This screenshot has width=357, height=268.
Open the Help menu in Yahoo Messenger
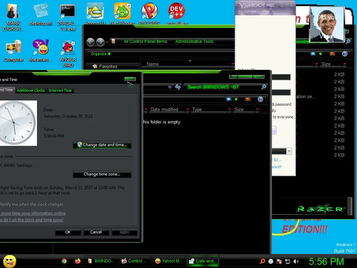coord(266,12)
